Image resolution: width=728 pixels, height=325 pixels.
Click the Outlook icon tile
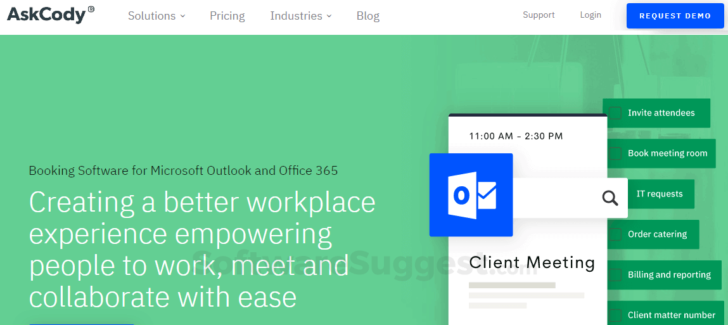click(471, 195)
